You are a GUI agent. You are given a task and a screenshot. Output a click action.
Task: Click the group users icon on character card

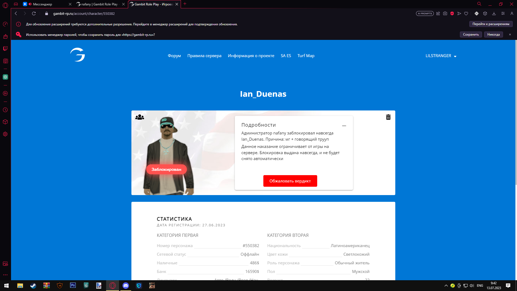click(x=139, y=117)
